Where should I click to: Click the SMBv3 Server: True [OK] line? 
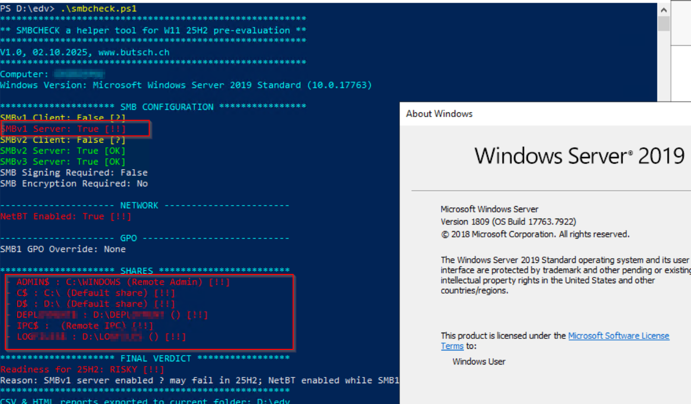[63, 162]
